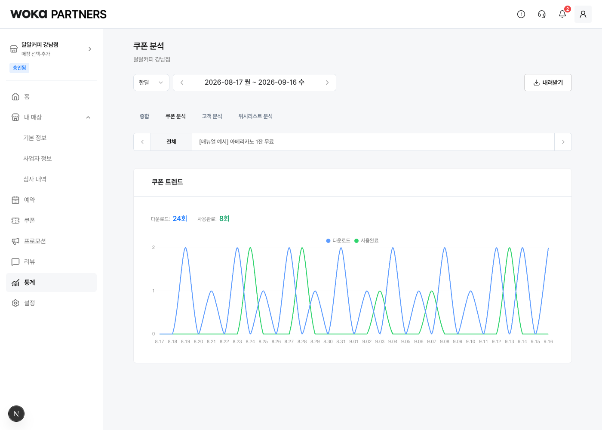Click the 8.30 x-axis date label
Screen dimensions: 602x430
coord(328,342)
